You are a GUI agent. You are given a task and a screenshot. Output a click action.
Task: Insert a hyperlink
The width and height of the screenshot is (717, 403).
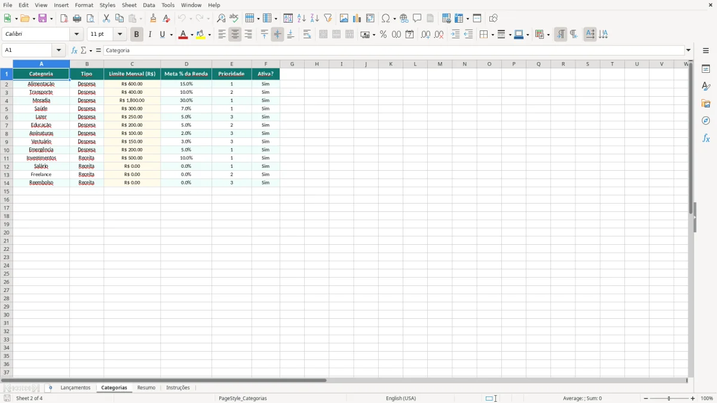[x=404, y=19]
